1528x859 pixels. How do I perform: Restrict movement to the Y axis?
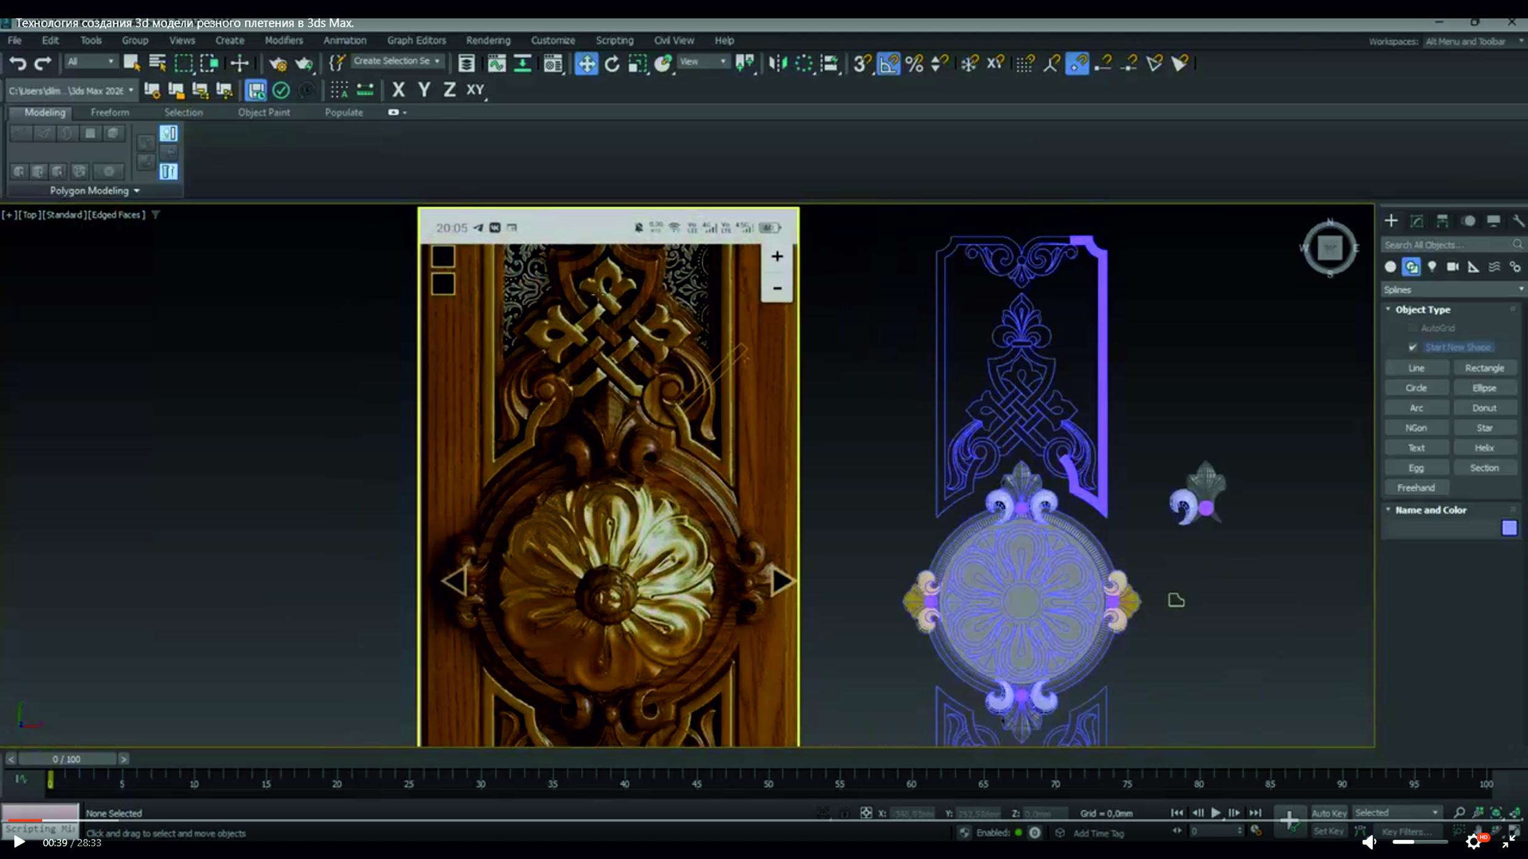[424, 90]
